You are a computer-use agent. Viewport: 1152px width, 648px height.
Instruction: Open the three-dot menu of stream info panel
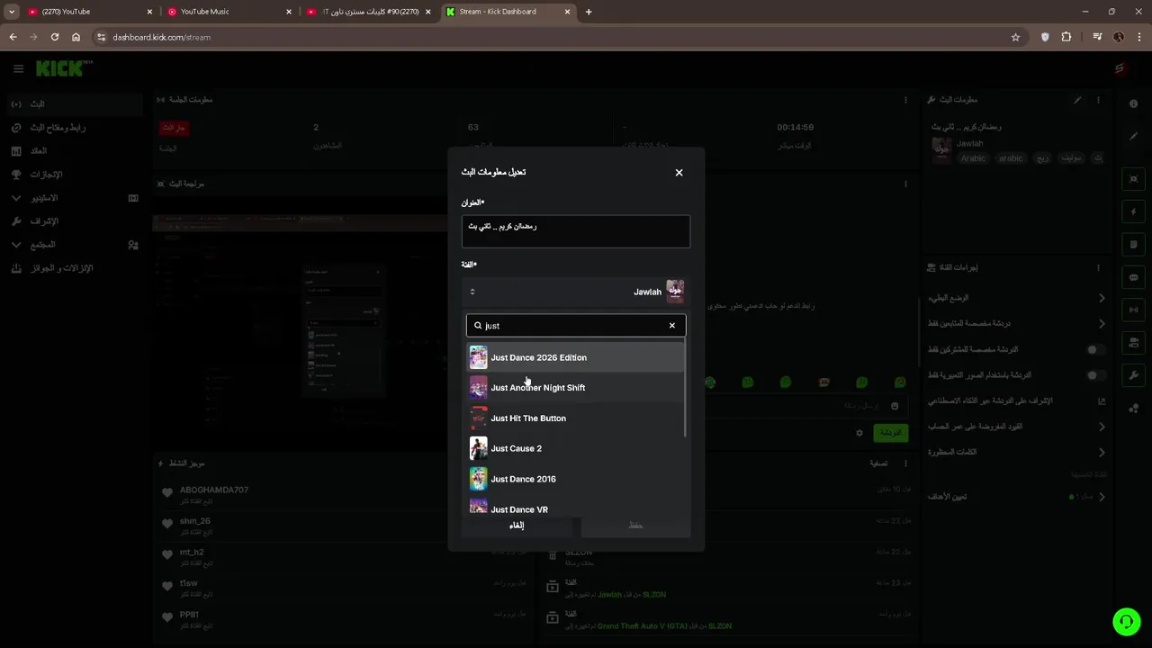pos(1098,100)
